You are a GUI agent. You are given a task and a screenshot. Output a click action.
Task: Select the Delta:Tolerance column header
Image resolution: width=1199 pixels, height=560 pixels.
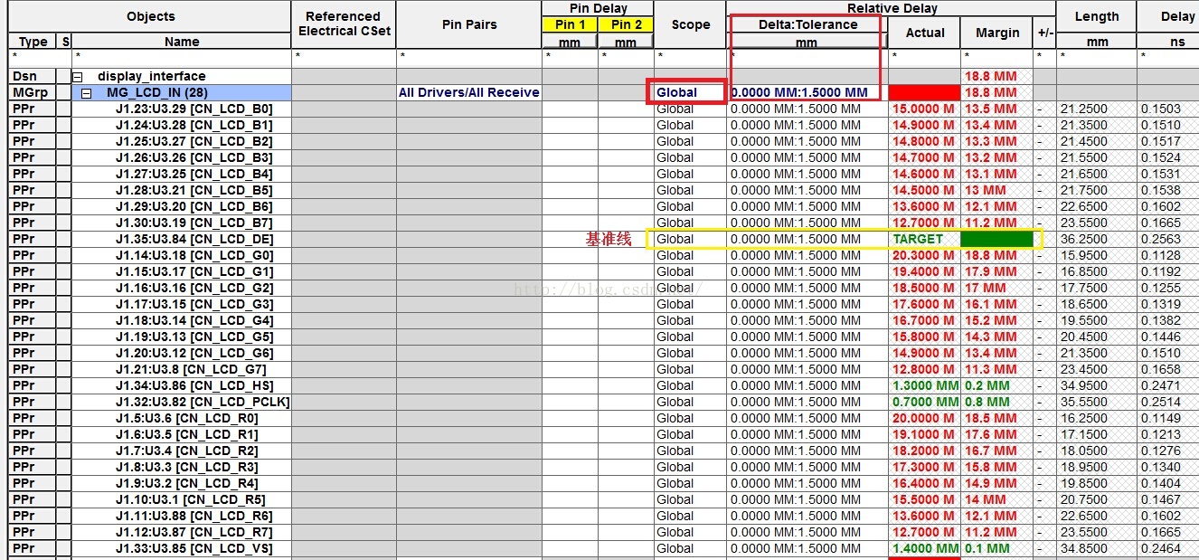(806, 25)
